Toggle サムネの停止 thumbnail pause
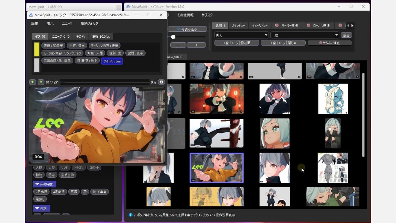Image resolution: width=396 pixels, height=223 pixels. [x=330, y=43]
